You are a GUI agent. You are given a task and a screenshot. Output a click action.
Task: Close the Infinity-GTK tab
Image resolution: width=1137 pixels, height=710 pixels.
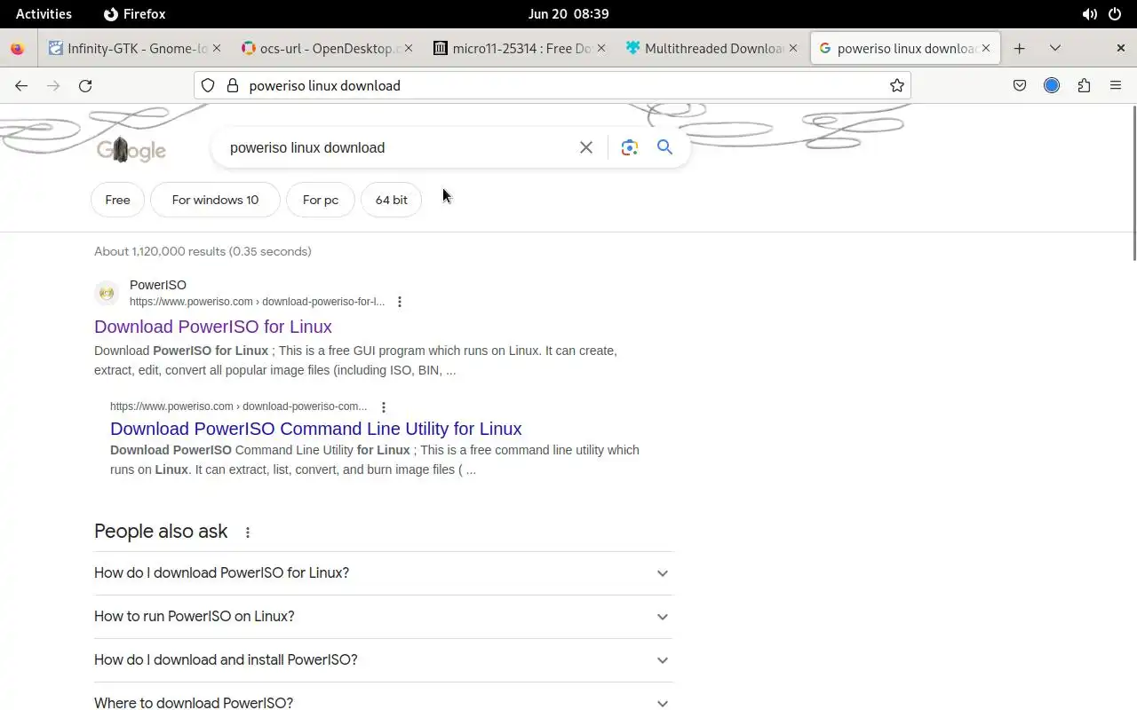[215, 48]
